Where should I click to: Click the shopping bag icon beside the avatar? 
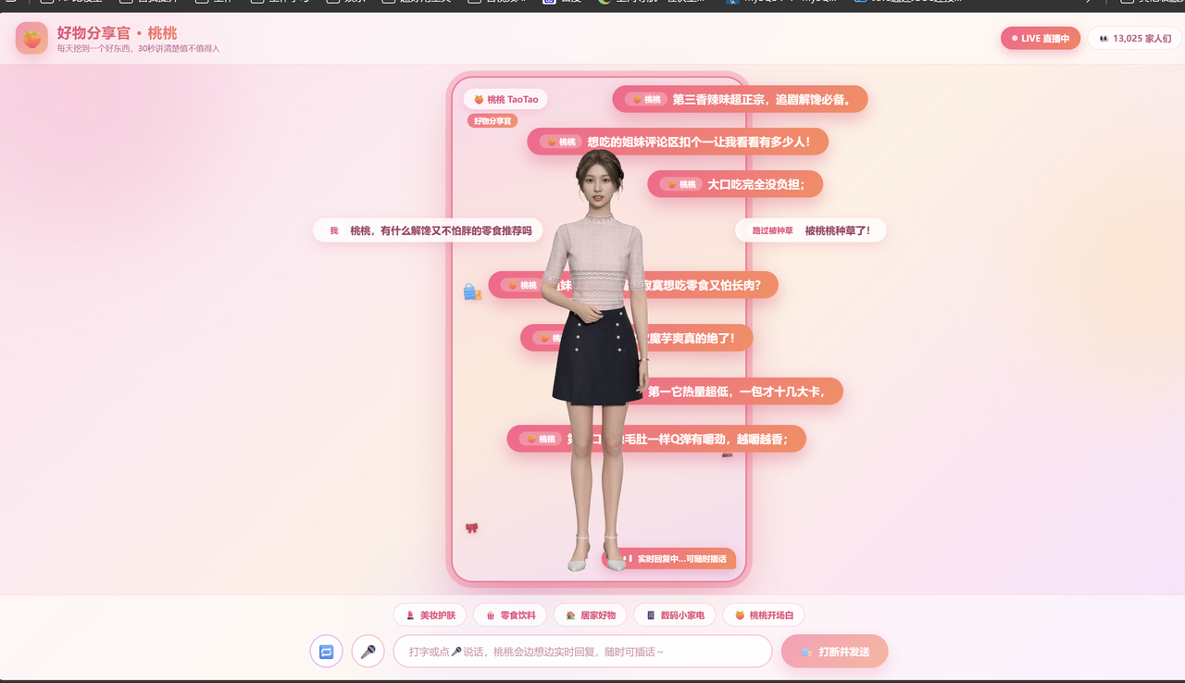pyautogui.click(x=472, y=292)
